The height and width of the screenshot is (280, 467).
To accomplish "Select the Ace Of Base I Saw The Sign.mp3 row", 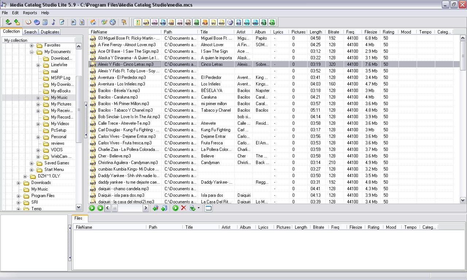I will [x=274, y=51].
